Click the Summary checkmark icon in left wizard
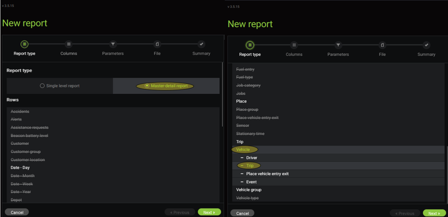Screen dimensions: 448x217 click(201, 45)
